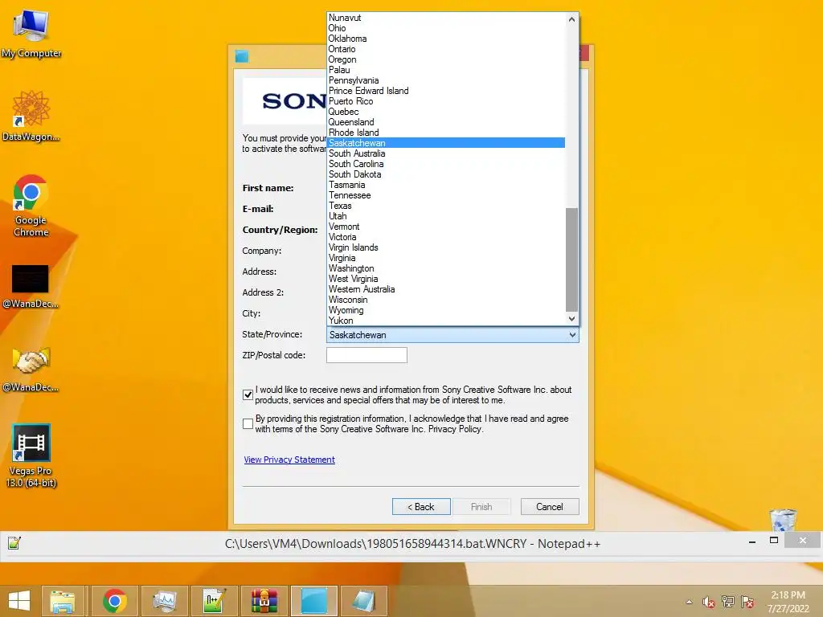Maximize the Notepad++ window
This screenshot has width=823, height=617.
pyautogui.click(x=774, y=541)
